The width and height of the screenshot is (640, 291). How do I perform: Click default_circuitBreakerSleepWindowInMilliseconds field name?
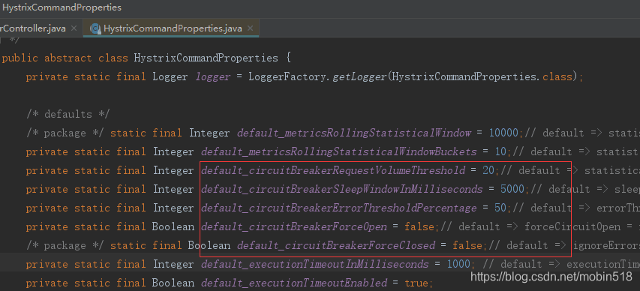click(341, 189)
